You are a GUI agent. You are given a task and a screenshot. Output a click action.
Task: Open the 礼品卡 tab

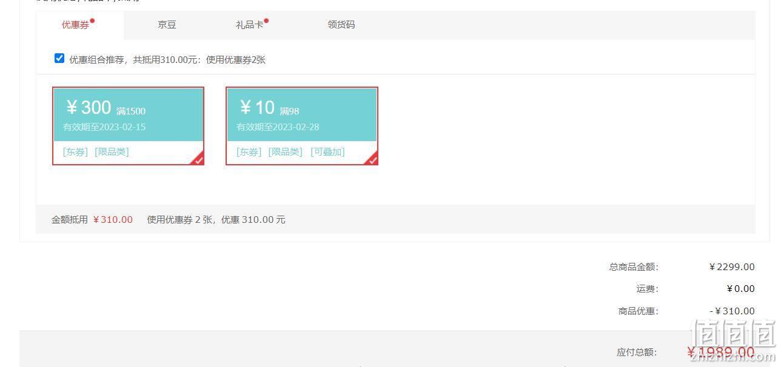pyautogui.click(x=251, y=25)
